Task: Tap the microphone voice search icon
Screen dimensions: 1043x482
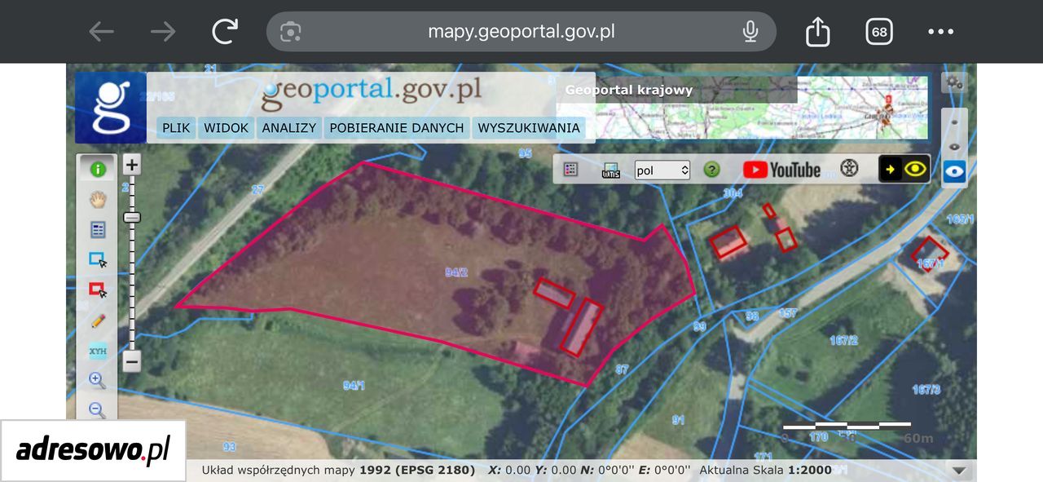Action: 750,32
